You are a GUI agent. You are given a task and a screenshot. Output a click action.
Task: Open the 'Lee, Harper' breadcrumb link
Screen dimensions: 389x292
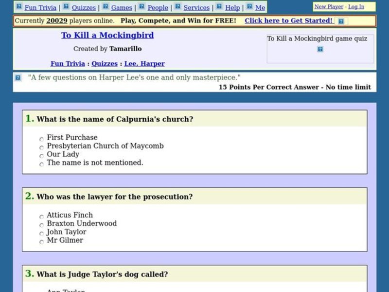pyautogui.click(x=144, y=64)
